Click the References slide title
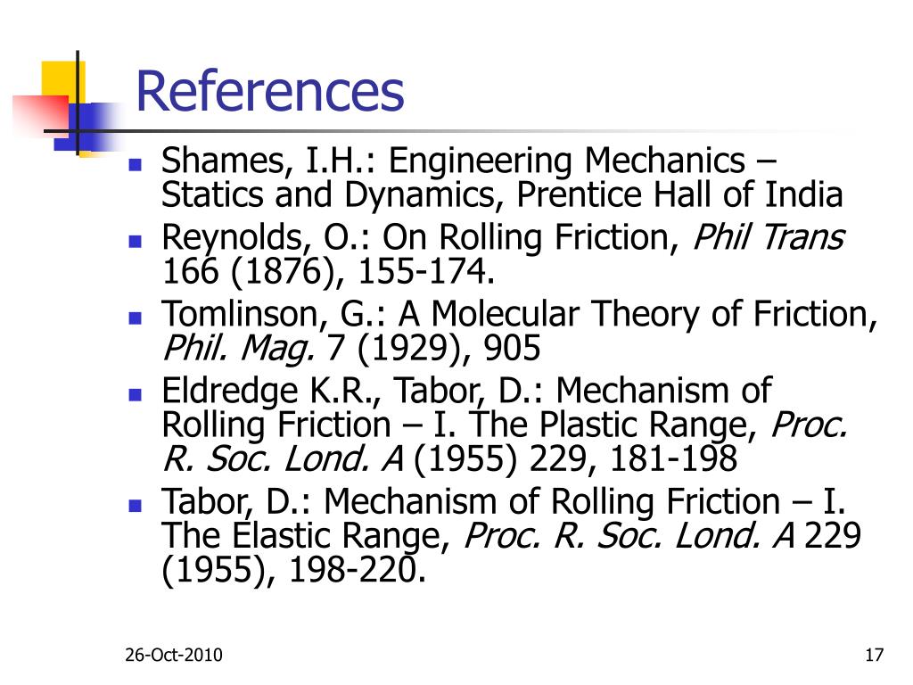Screen dimensions: 913x685 pyautogui.click(x=269, y=91)
